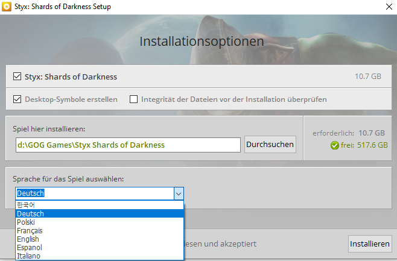Toggle Desktop-Symbole erstellen checkbox
Viewport: 397px width, 261px height.
pyautogui.click(x=17, y=99)
